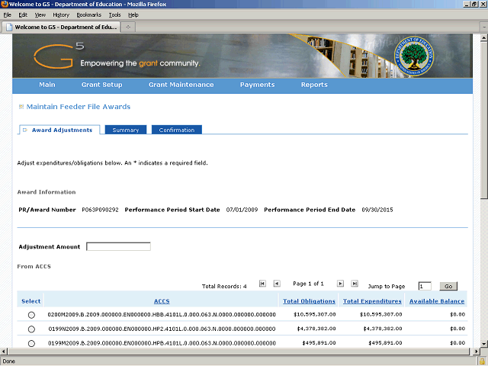The image size is (488, 366).
Task: Open the Tools menu
Action: pos(114,15)
